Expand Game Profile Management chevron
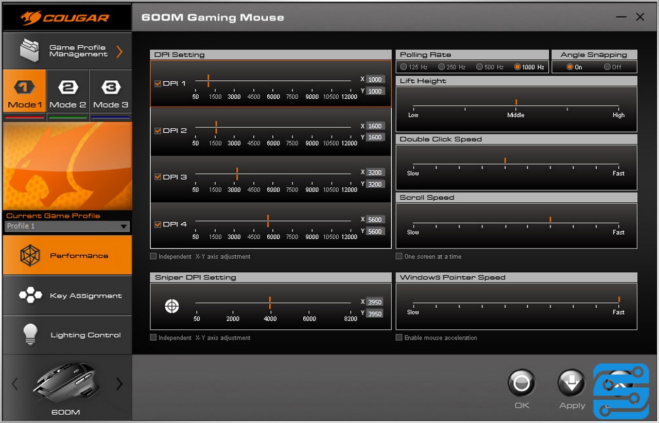The height and width of the screenshot is (423, 659). tap(119, 51)
